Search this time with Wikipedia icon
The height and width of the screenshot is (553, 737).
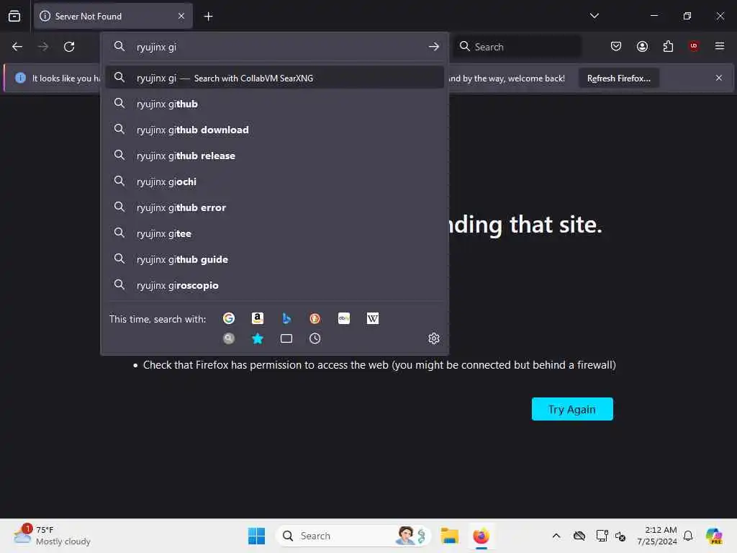(373, 318)
